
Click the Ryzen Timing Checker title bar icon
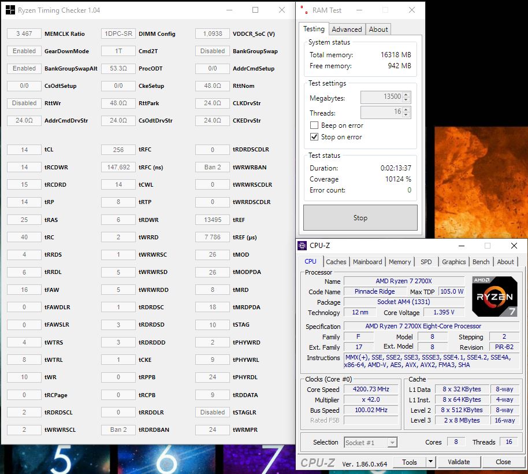tap(10, 10)
